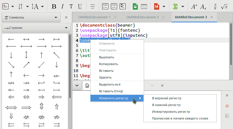Switch to Untitled Document 2 tab
Viewport: 233px width, 129px height.
point(143,17)
